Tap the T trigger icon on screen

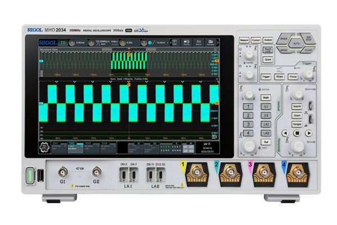point(144,43)
